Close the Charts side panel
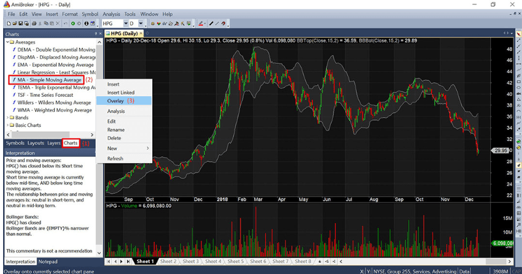 100,34
